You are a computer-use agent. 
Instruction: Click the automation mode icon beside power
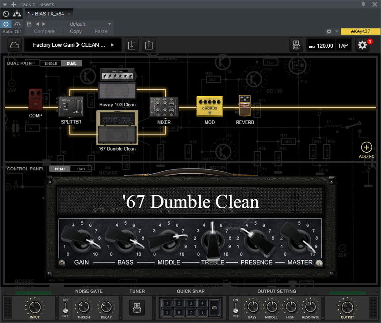17,24
